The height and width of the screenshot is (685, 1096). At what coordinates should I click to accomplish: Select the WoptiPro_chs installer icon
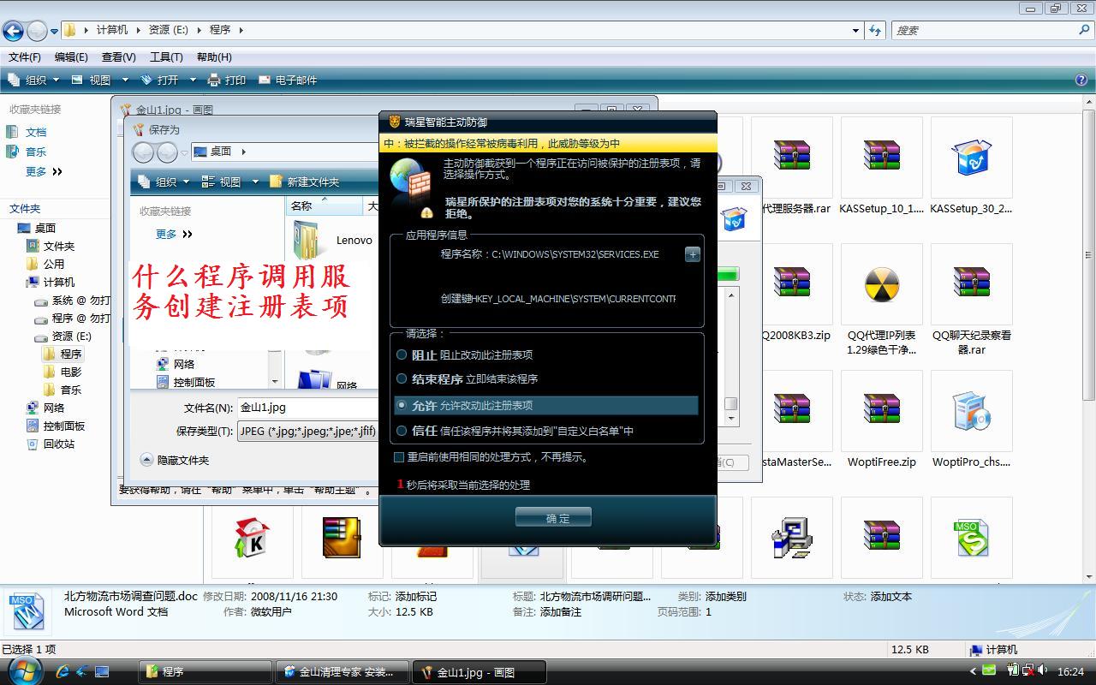tap(972, 411)
